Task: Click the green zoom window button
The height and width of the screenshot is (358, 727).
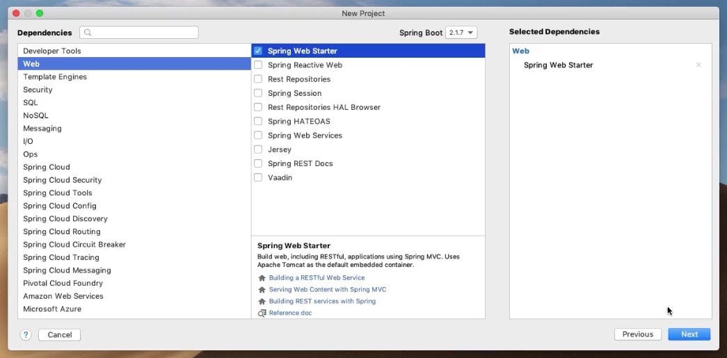Action: click(x=40, y=13)
